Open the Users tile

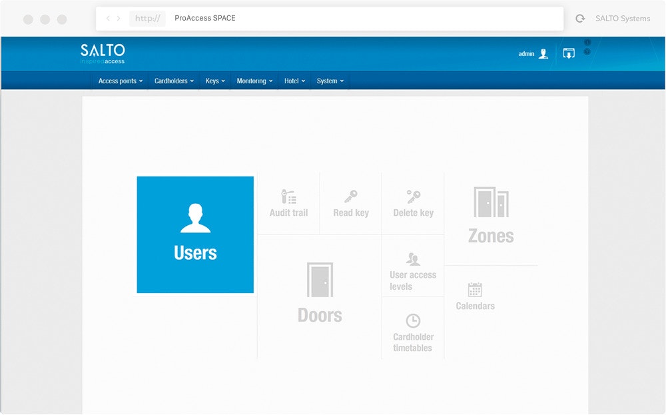pyautogui.click(x=195, y=234)
